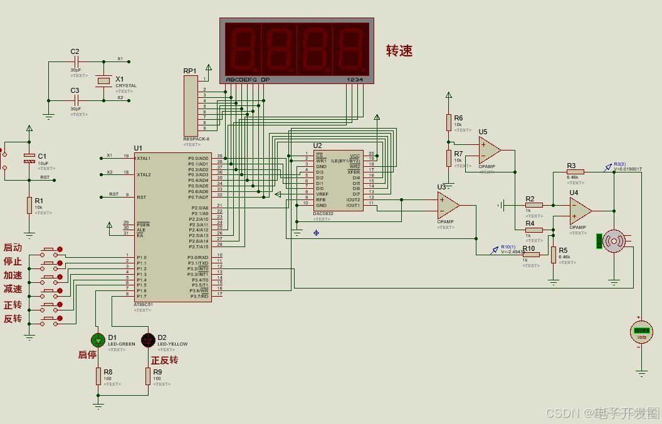Image resolution: width=662 pixels, height=424 pixels.
Task: Click the green LED D1
Action: click(98, 341)
